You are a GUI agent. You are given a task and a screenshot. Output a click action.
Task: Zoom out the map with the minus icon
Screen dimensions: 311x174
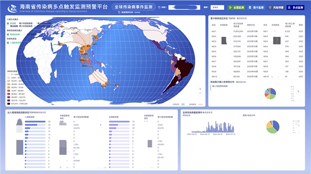click(200, 93)
